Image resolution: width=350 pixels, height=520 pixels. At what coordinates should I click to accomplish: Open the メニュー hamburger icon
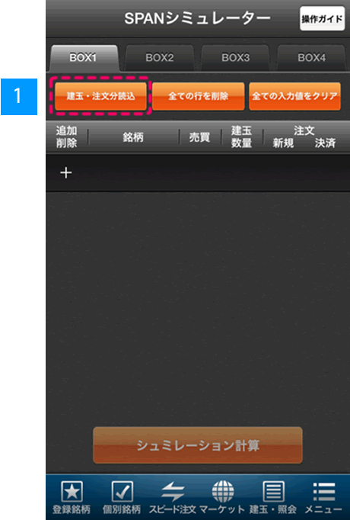[x=323, y=492]
